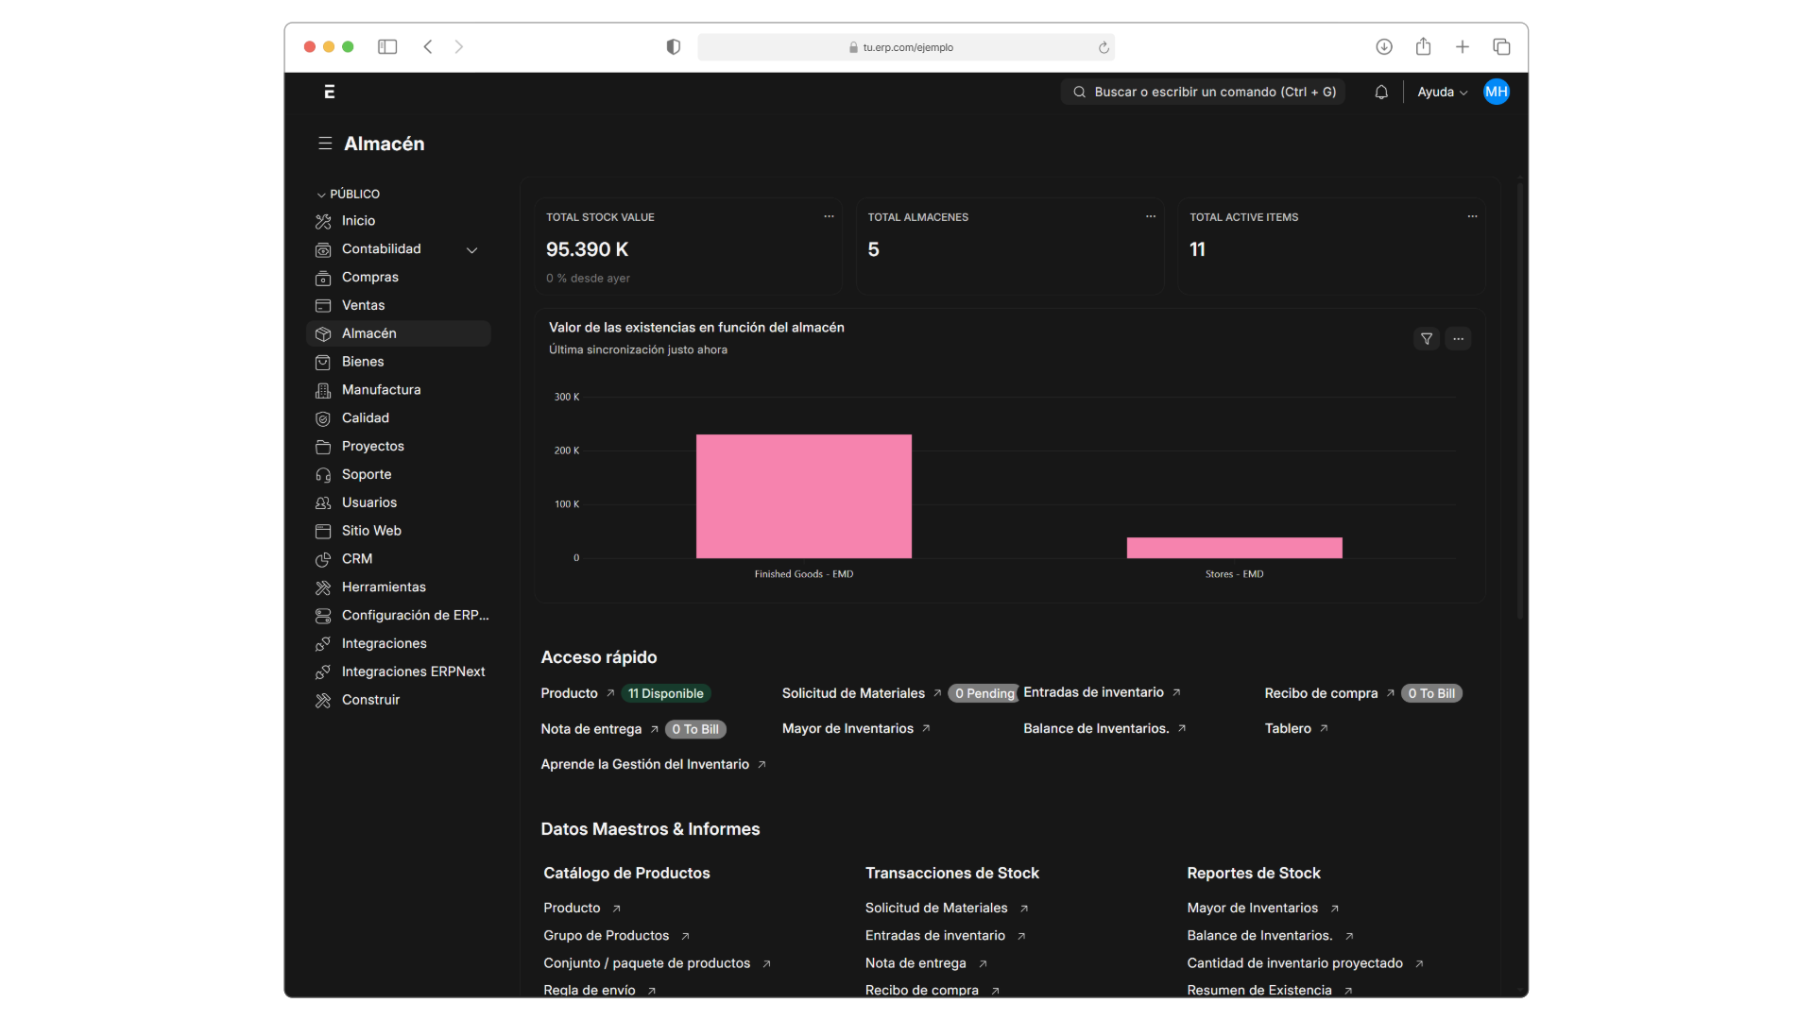The height and width of the screenshot is (1020, 1814).
Task: Open the MH user avatar
Action: click(1496, 92)
